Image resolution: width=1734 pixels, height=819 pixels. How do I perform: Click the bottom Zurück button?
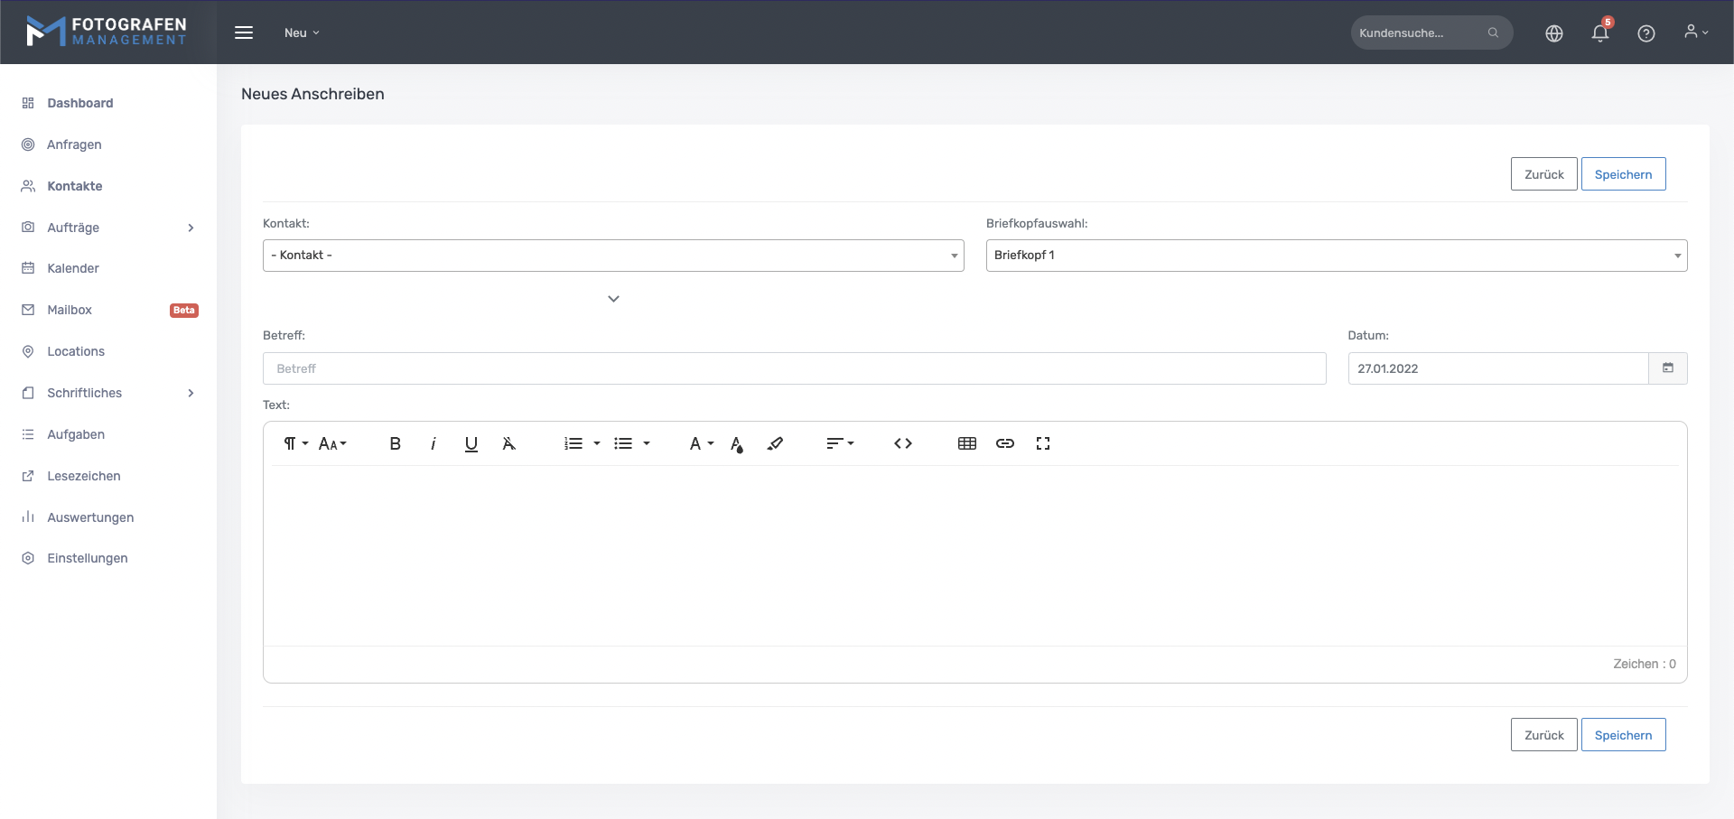coord(1543,735)
